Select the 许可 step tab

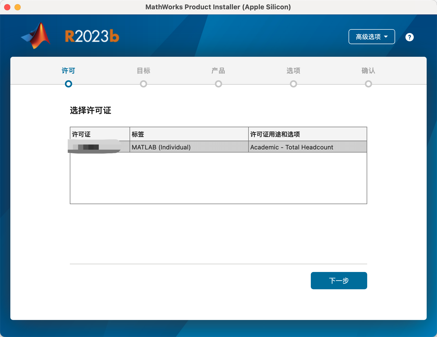tap(68, 71)
